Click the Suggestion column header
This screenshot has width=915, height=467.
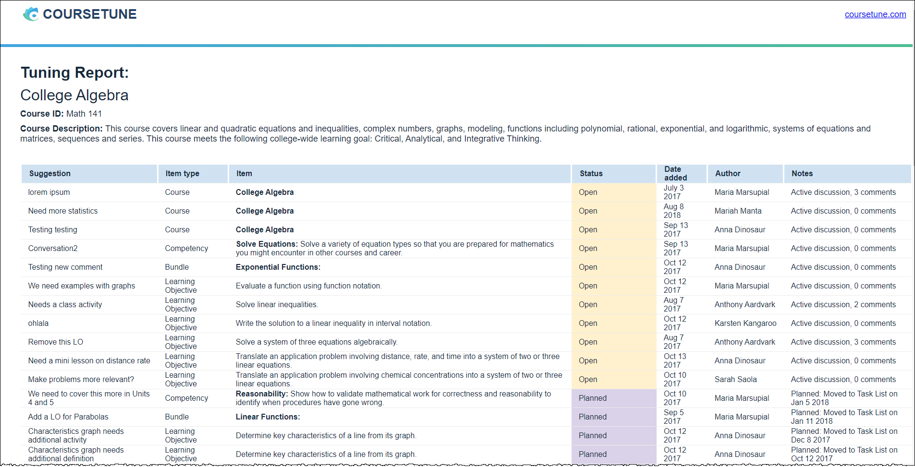(x=49, y=174)
